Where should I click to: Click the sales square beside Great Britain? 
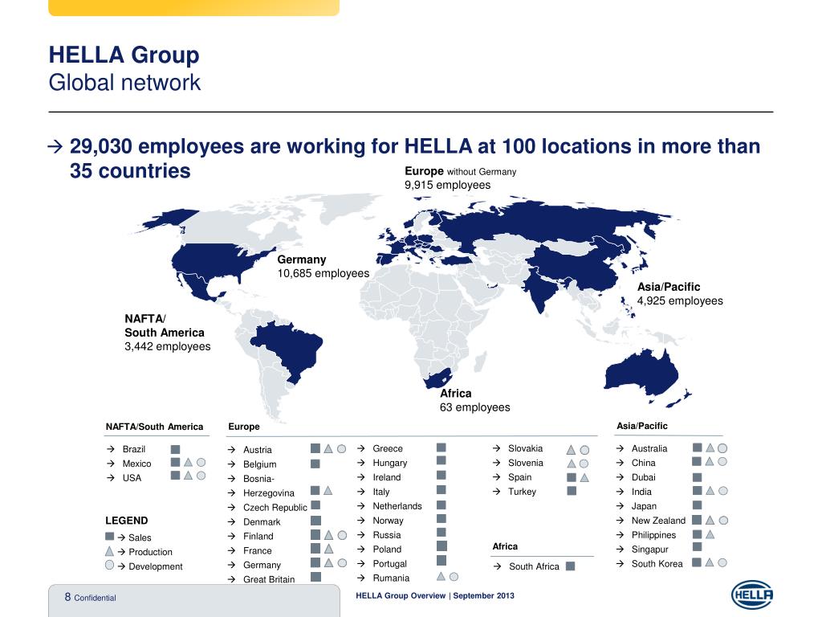(x=315, y=577)
